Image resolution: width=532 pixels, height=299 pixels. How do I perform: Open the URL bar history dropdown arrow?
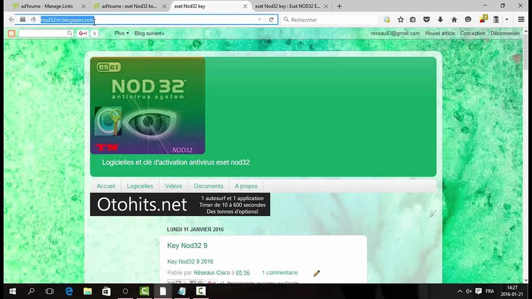click(x=259, y=20)
